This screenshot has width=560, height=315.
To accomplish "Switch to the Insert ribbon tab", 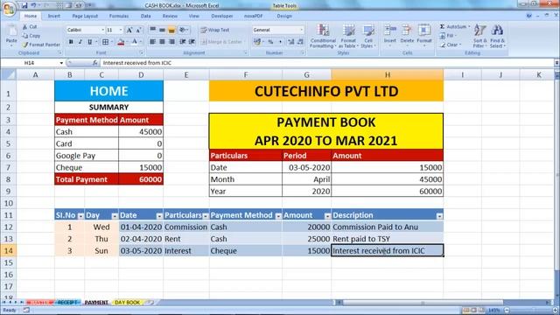I will (54, 16).
